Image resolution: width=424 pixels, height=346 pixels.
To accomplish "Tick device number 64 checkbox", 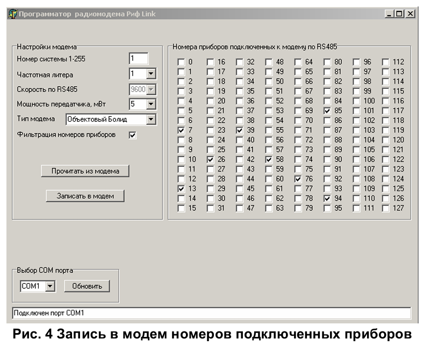I will [x=298, y=62].
